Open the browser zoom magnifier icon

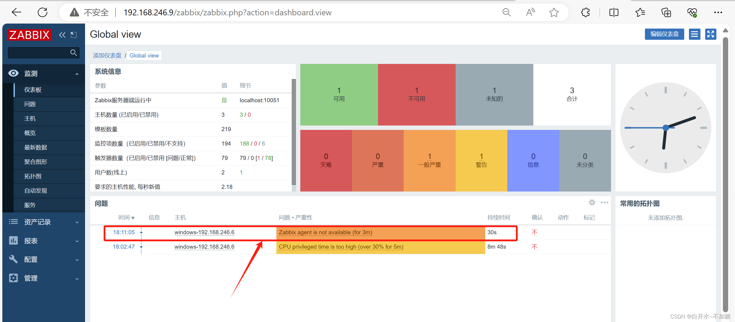coord(506,12)
